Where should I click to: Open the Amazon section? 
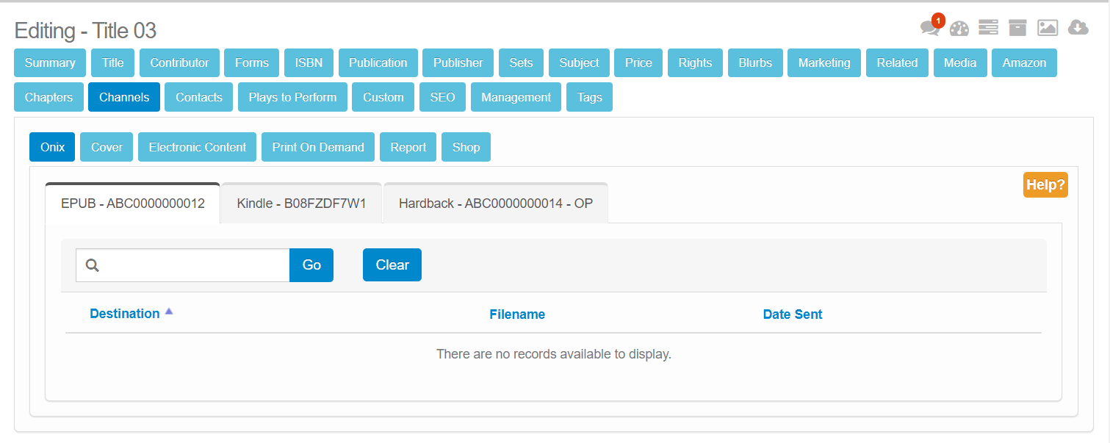click(1024, 62)
